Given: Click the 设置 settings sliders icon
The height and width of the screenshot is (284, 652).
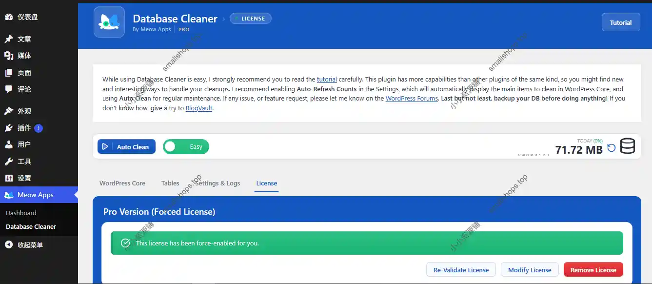Looking at the screenshot, I should pos(9,178).
